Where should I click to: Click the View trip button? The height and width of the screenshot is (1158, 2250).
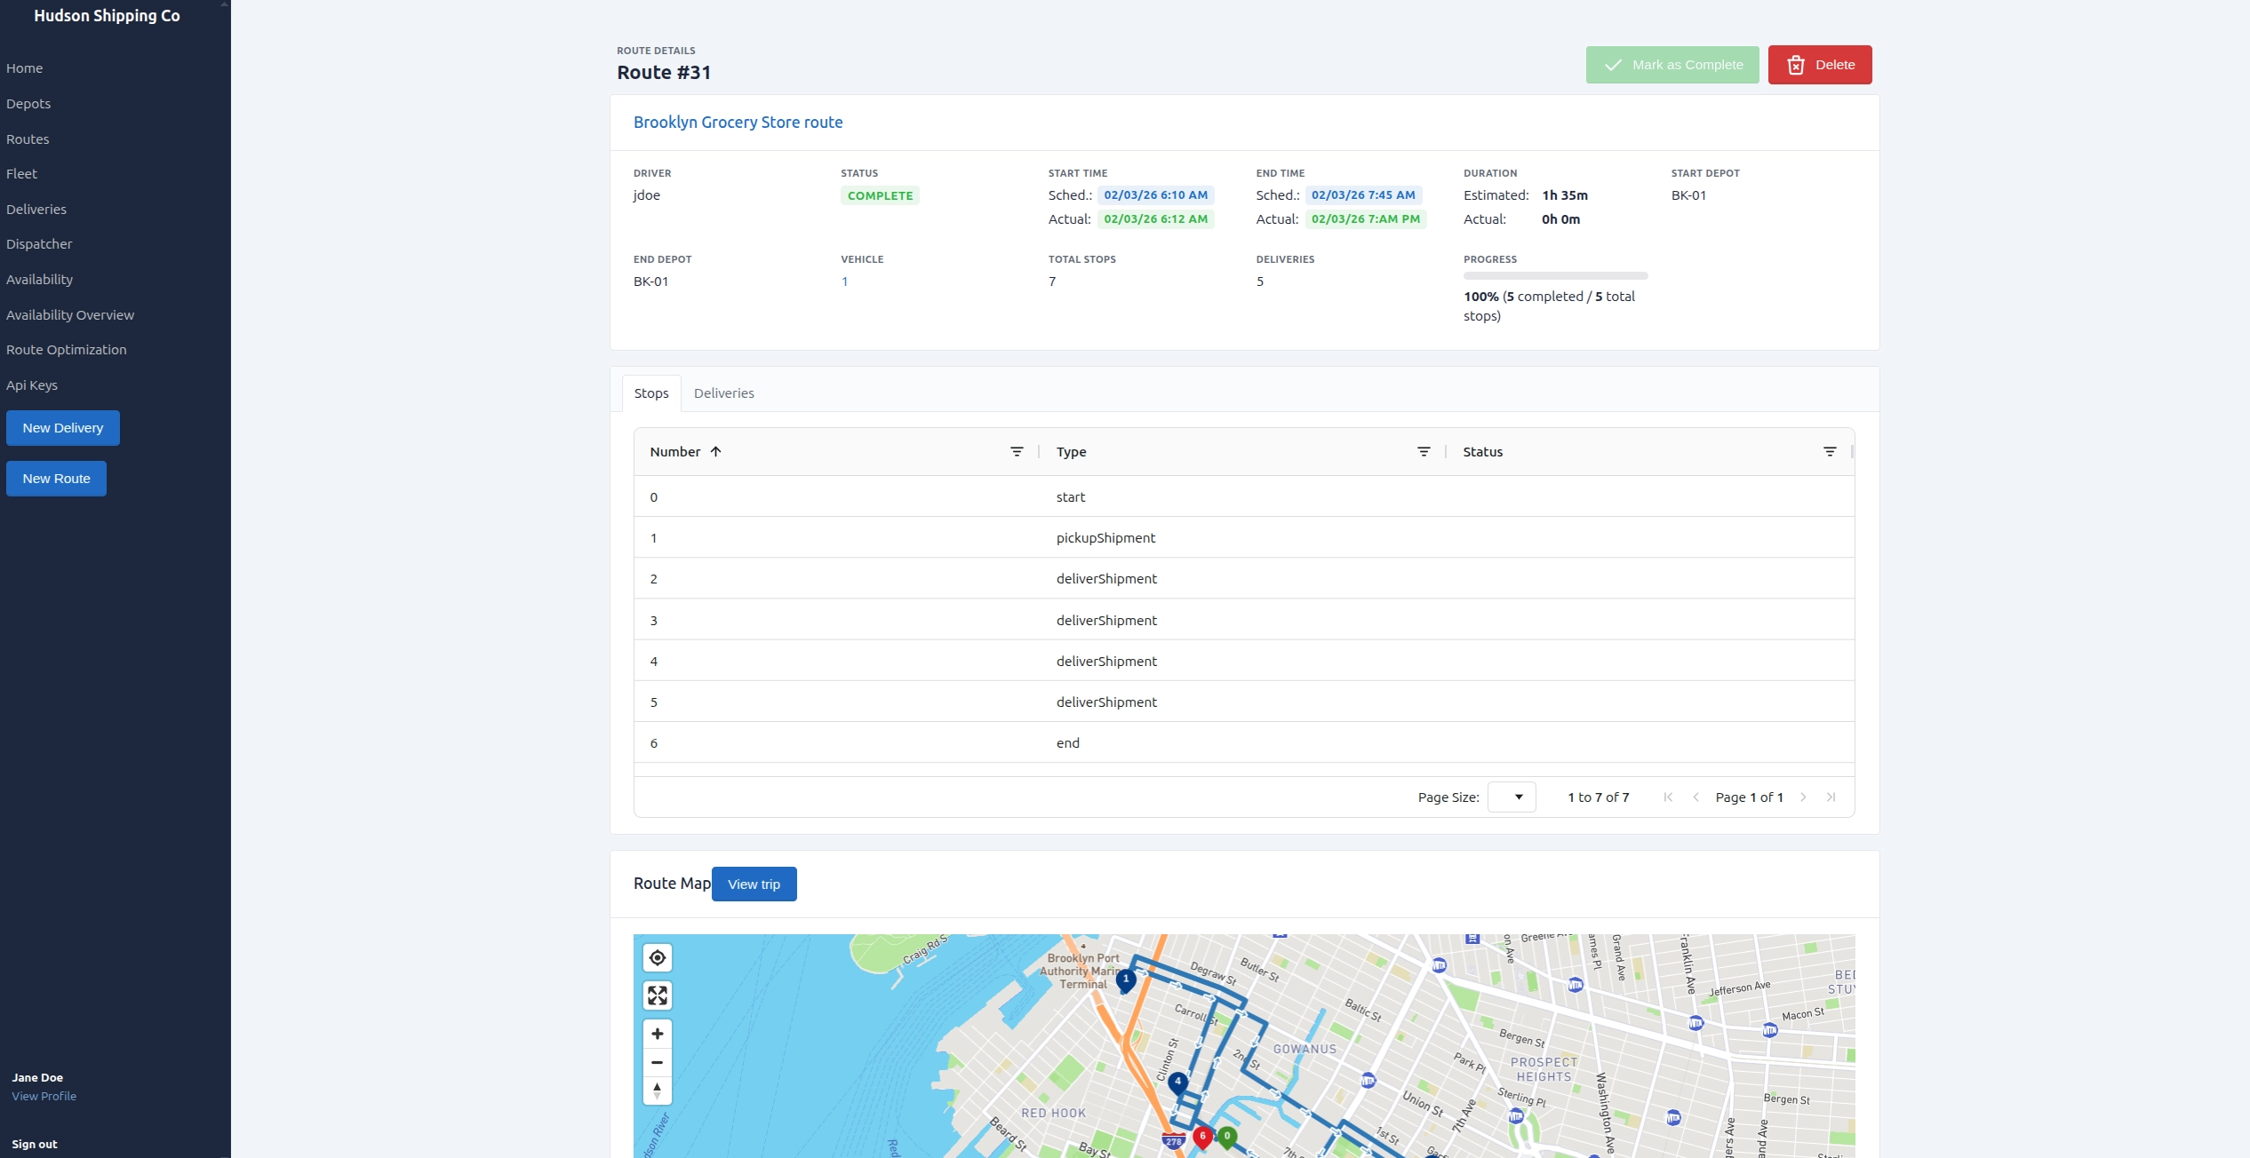pos(754,884)
